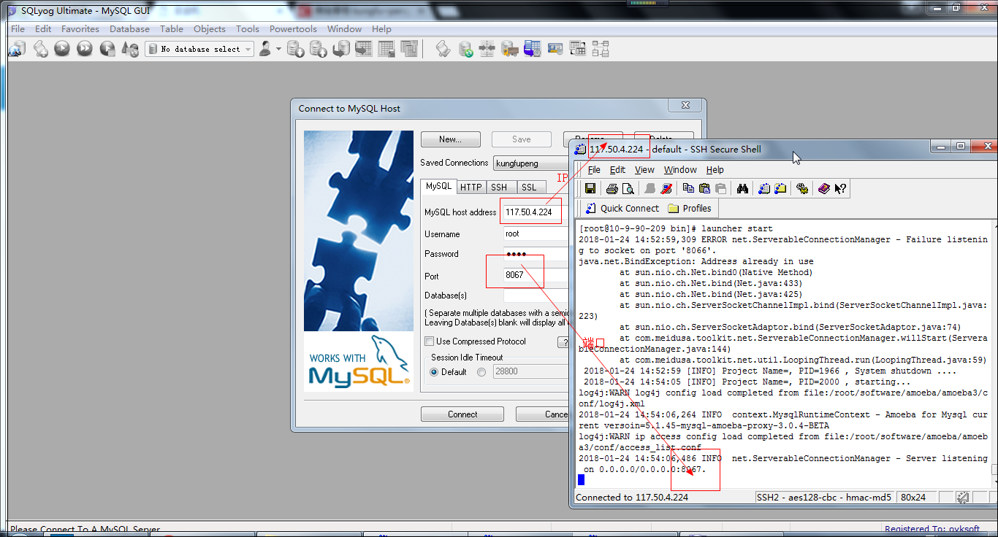Select the Default session idle timeout radio

[x=434, y=372]
